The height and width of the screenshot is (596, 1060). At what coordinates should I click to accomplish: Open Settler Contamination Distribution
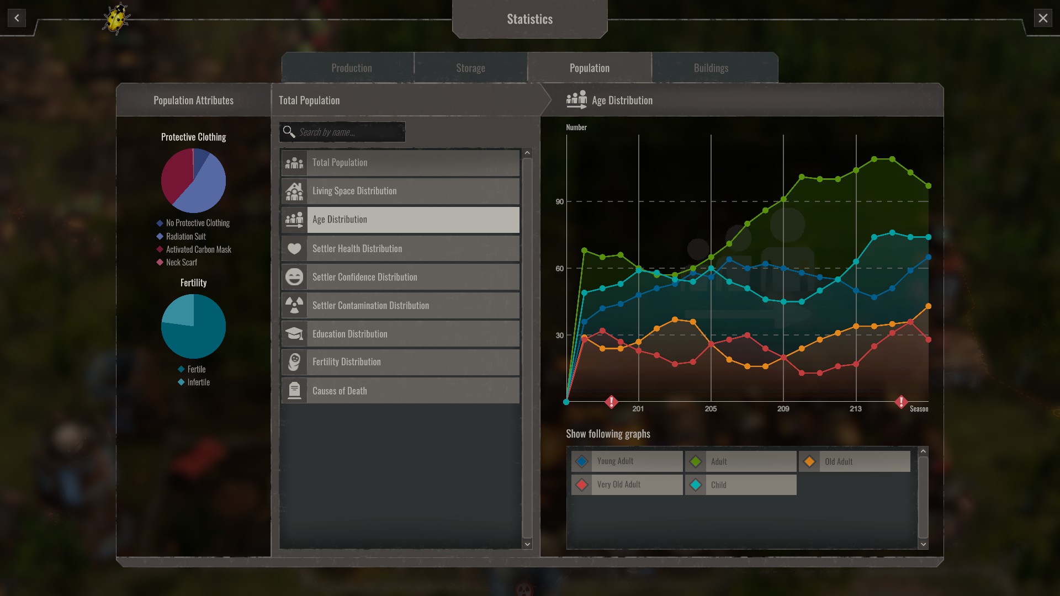click(x=400, y=306)
